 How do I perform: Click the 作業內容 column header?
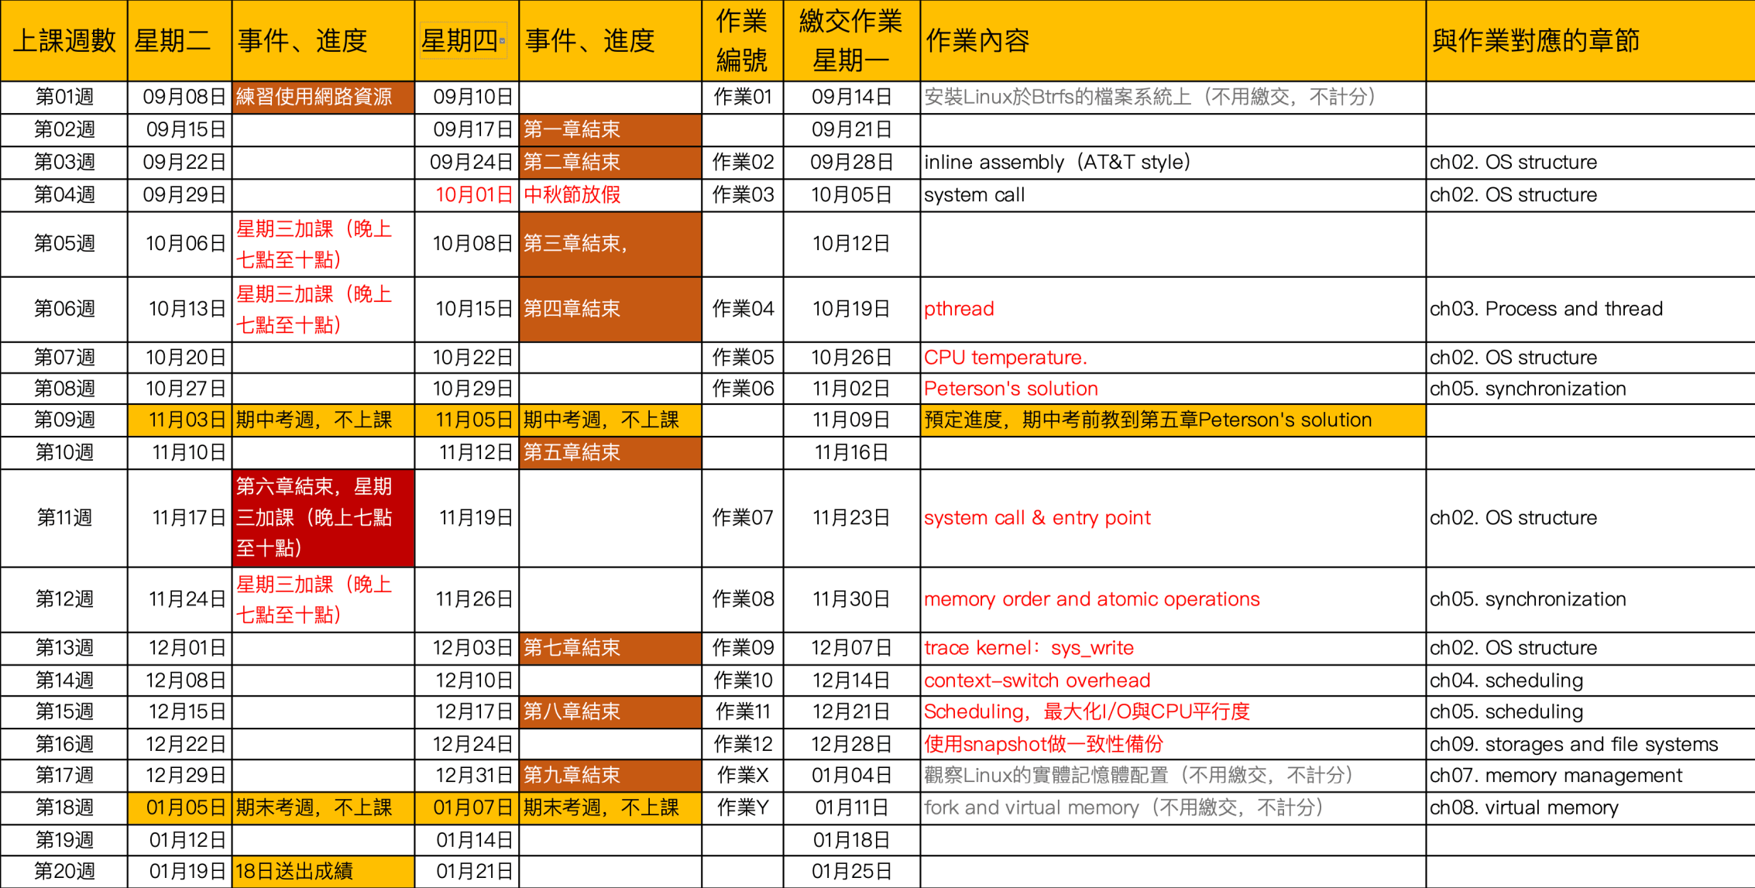click(x=977, y=41)
